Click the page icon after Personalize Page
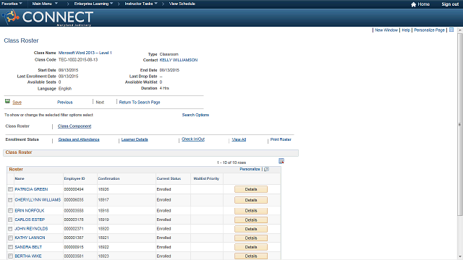The image size is (463, 260). 451,30
